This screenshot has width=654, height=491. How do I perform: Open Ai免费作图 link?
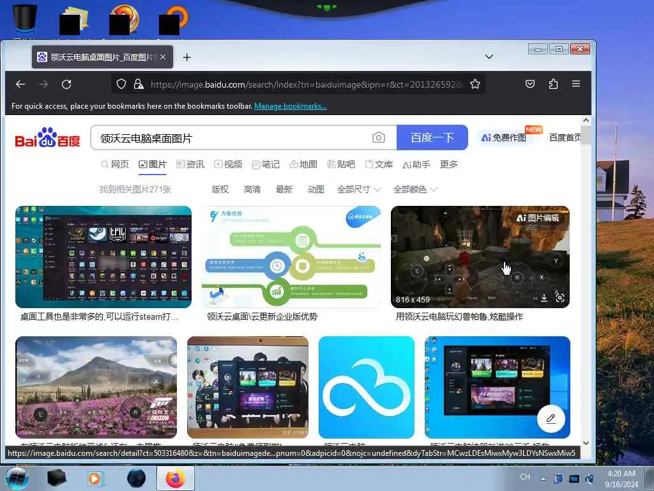(x=503, y=137)
